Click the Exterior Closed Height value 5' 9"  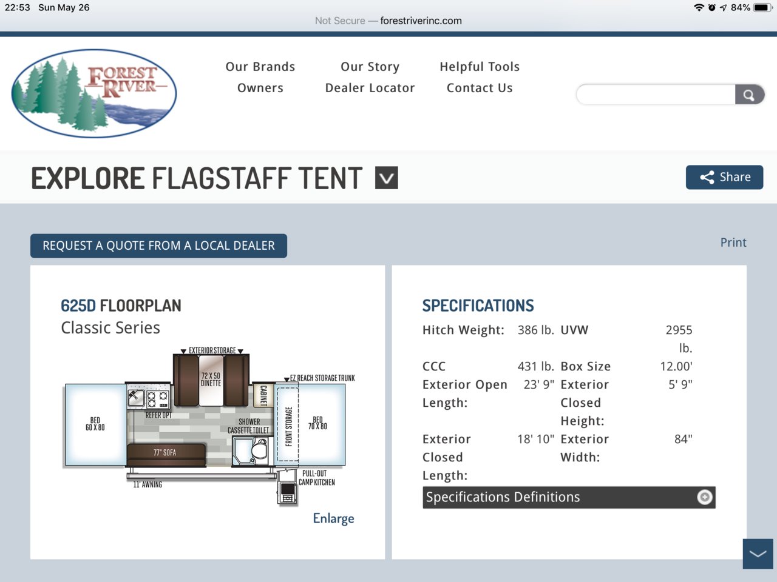pyautogui.click(x=680, y=384)
